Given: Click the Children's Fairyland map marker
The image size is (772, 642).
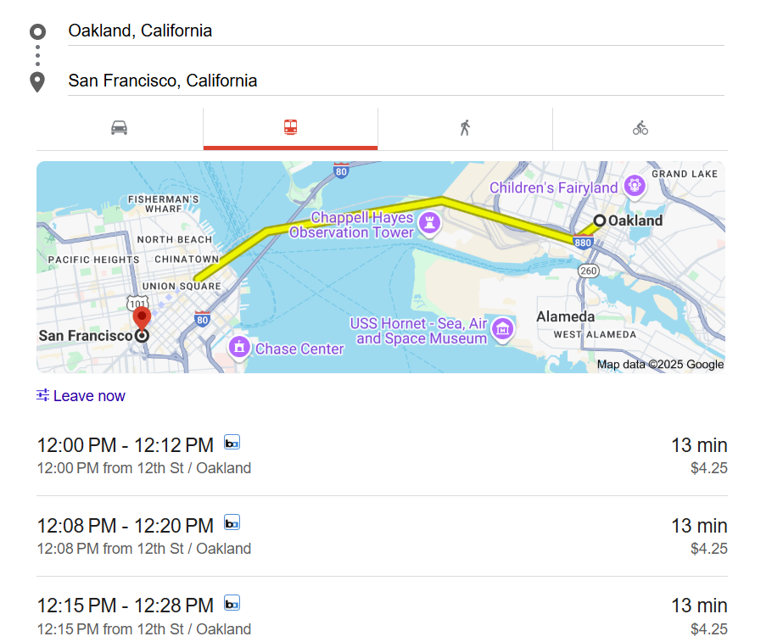Looking at the screenshot, I should (x=634, y=185).
